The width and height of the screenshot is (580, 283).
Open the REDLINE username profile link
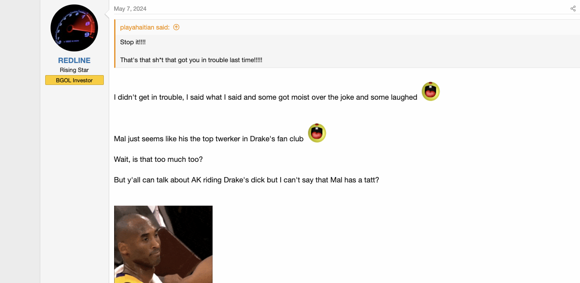[x=74, y=60]
